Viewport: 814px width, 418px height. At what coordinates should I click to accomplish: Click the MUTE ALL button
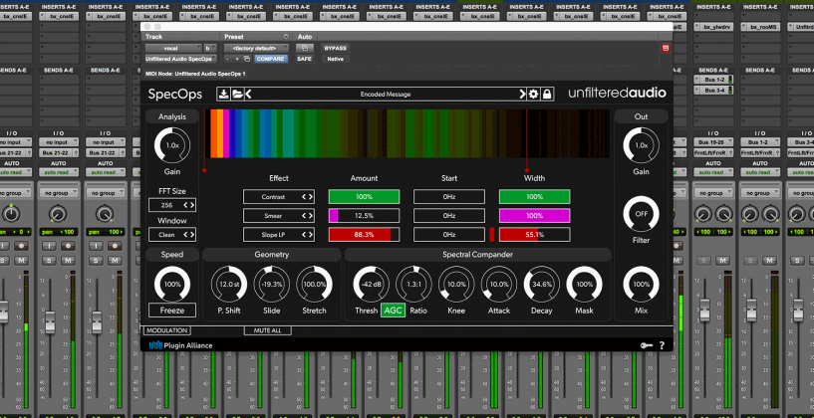pyautogui.click(x=268, y=330)
